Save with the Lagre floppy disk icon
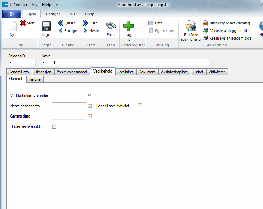 pos(46,26)
